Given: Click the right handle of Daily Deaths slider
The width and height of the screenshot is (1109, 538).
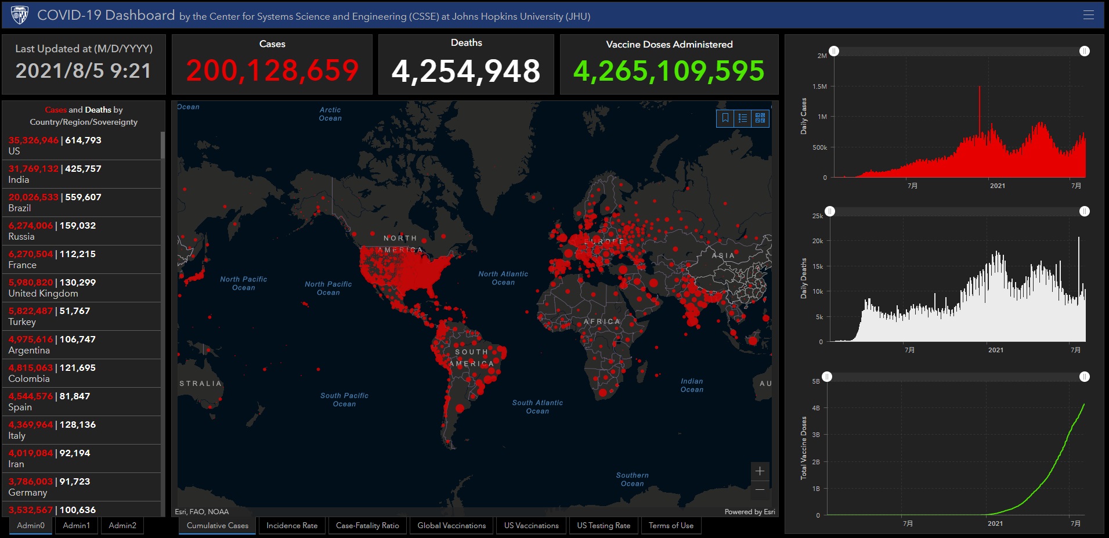Looking at the screenshot, I should 1084,211.
